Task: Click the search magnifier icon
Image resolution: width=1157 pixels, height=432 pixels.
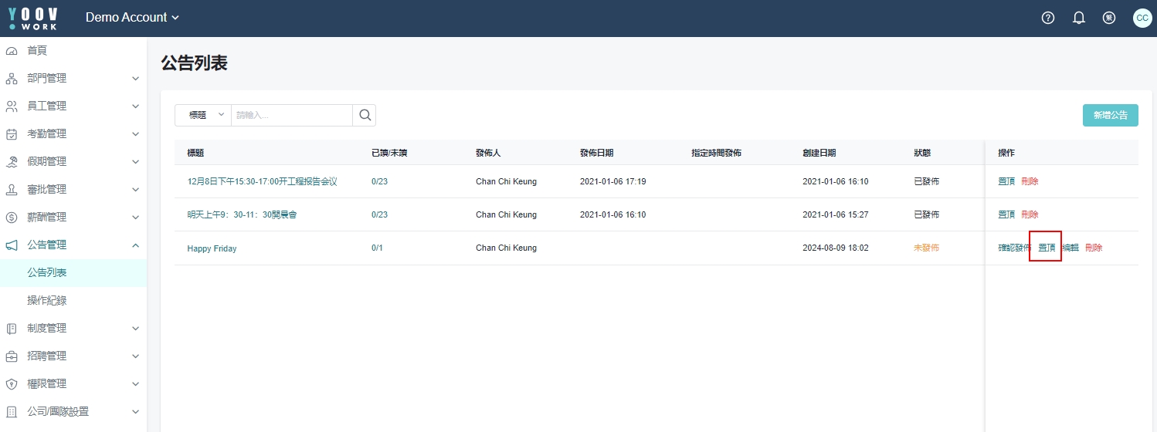Action: (x=364, y=115)
